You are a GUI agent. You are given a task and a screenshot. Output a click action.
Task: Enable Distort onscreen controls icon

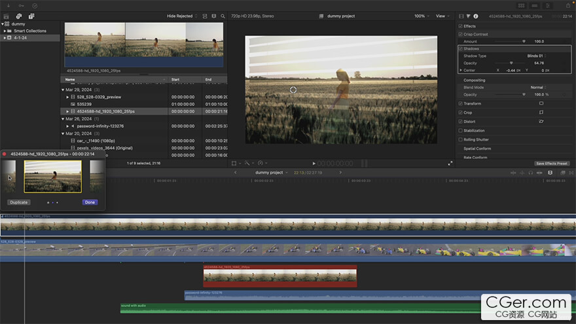(541, 122)
